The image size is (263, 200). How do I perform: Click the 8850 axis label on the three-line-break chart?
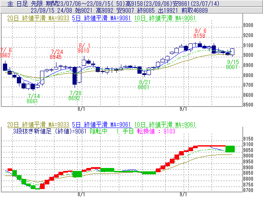click(x=248, y=173)
